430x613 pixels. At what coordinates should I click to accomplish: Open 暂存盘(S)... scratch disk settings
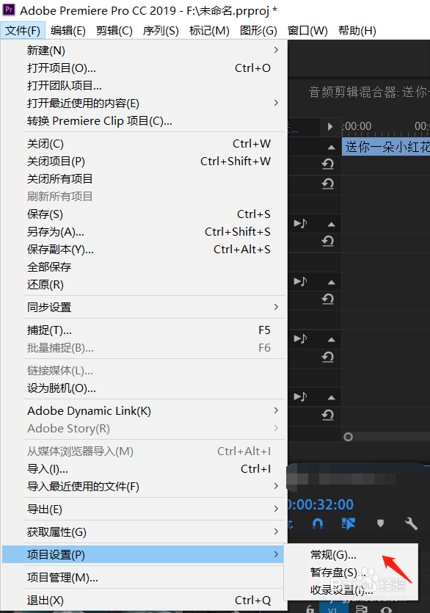pyautogui.click(x=351, y=573)
